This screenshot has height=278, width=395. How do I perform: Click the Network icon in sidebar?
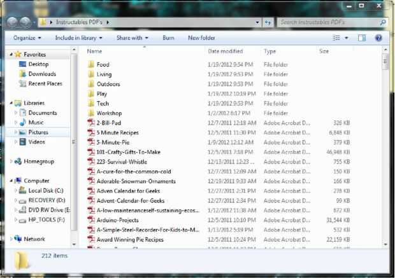point(18,239)
